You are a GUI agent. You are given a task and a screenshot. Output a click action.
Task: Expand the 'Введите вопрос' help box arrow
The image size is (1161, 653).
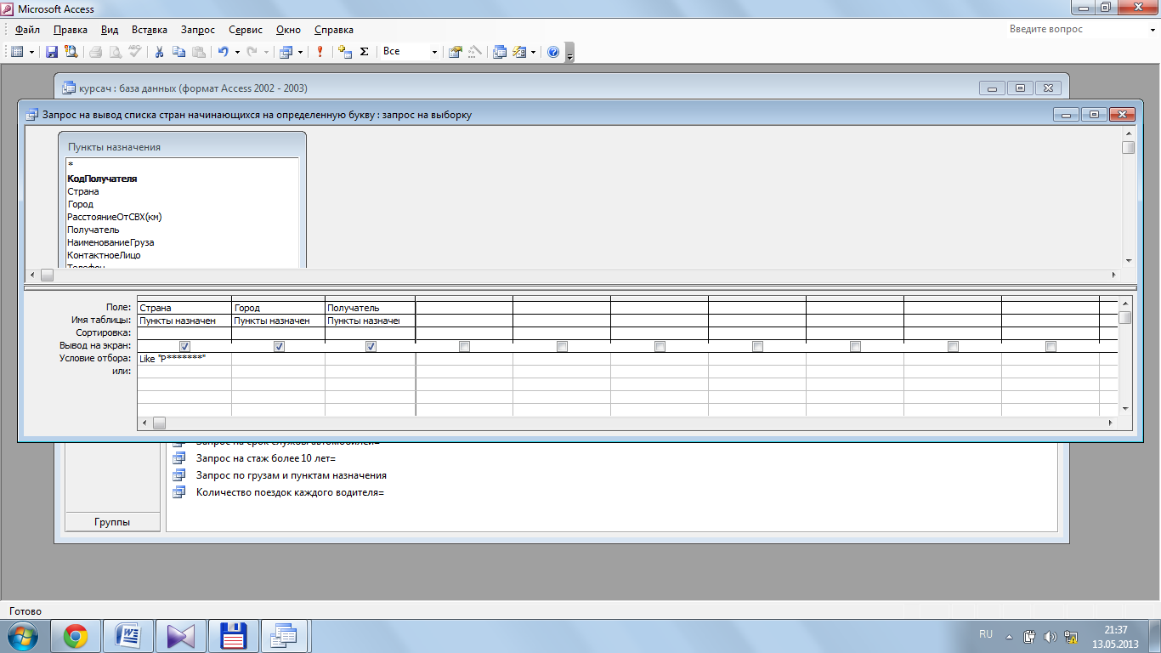click(x=1153, y=29)
